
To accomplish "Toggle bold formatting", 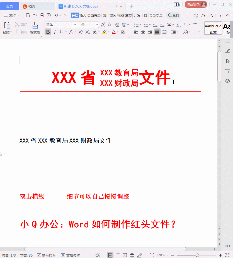I will point(48,32).
